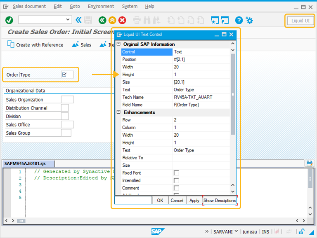The width and height of the screenshot is (317, 238).
Task: Toggle the Intensified checkbox
Action: tap(176, 180)
